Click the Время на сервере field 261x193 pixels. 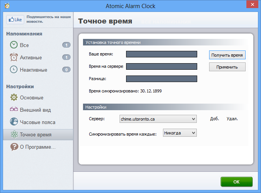(x=161, y=66)
